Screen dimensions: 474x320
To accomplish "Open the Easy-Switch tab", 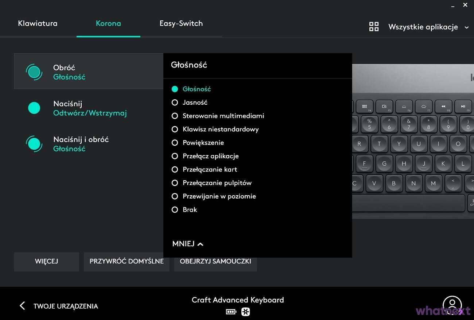I will coord(181,23).
